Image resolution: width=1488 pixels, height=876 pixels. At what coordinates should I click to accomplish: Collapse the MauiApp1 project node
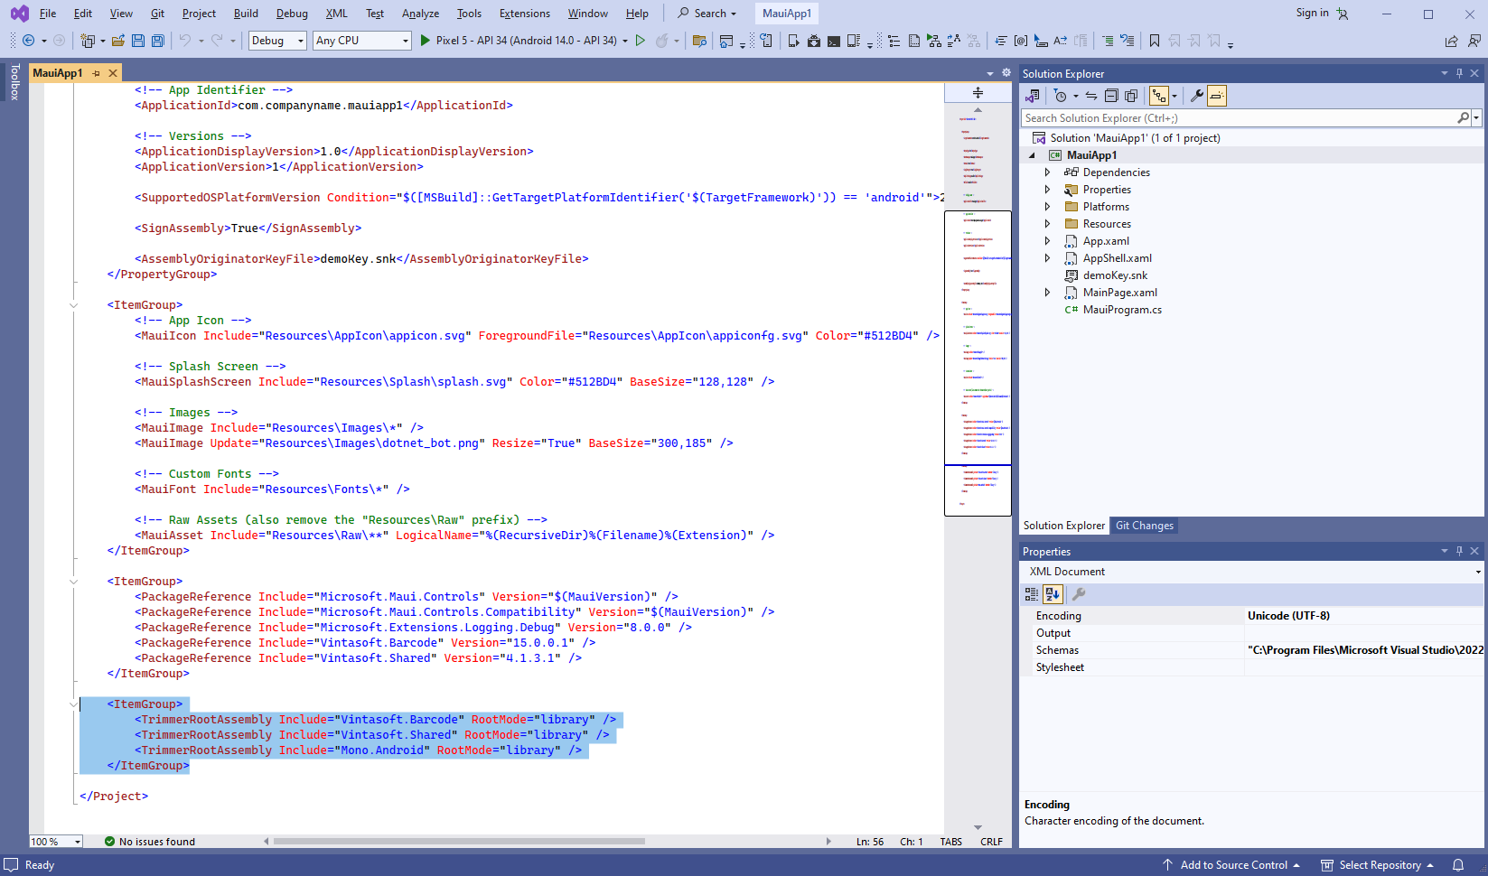click(1032, 155)
